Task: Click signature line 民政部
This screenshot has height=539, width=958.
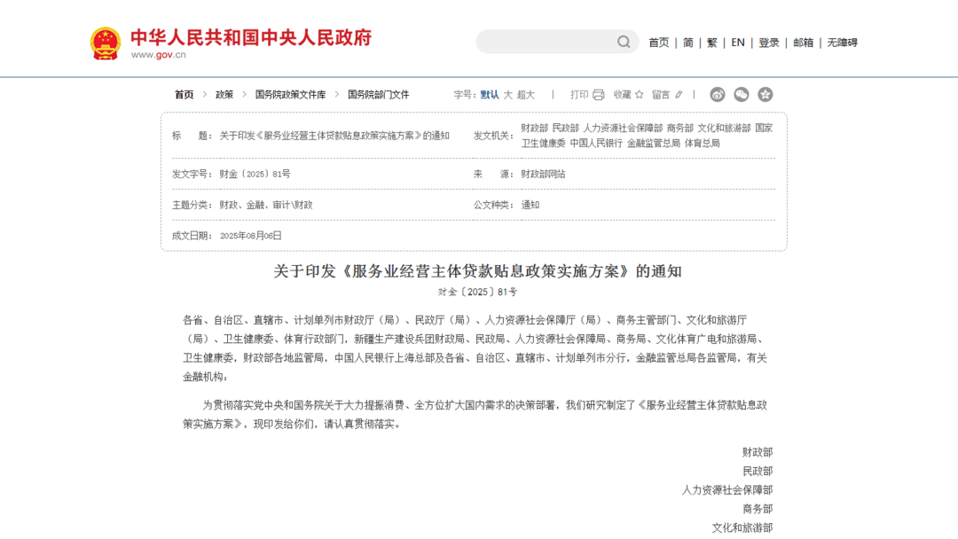Action: click(x=758, y=472)
